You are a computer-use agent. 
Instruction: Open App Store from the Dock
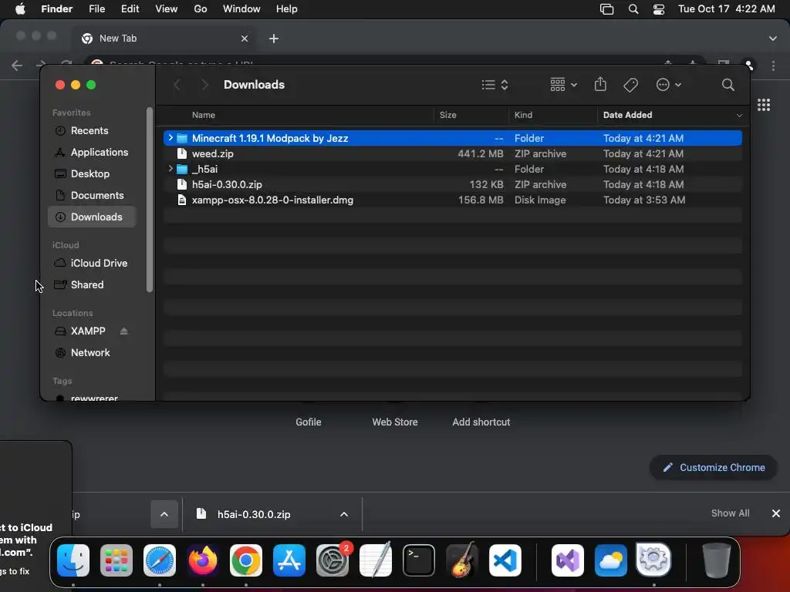click(x=289, y=560)
